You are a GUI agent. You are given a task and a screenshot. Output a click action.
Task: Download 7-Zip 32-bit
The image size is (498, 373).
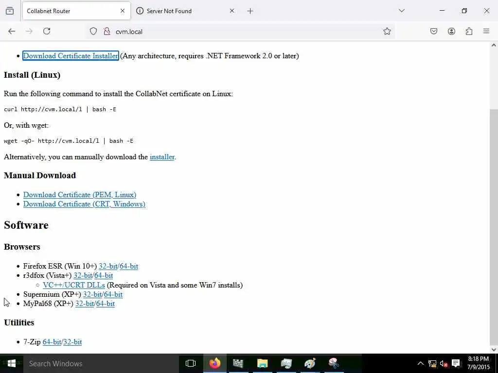click(x=72, y=342)
